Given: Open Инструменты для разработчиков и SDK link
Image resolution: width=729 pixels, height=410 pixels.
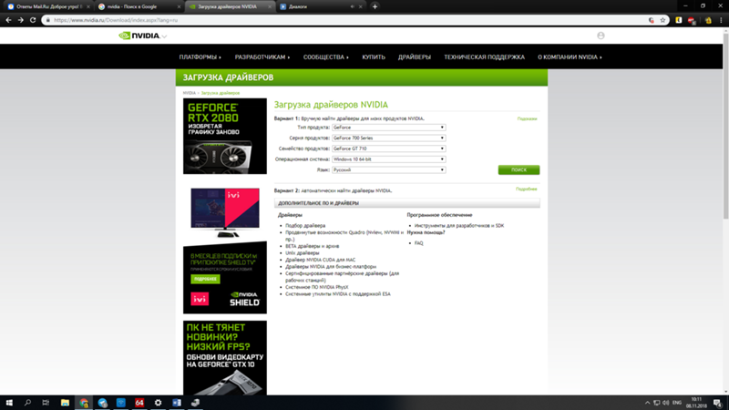Looking at the screenshot, I should click(459, 225).
